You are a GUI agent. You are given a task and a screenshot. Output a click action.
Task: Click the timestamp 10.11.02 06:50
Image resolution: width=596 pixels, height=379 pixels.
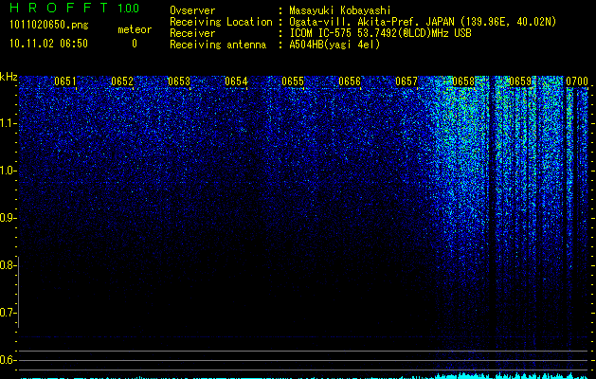coord(48,44)
